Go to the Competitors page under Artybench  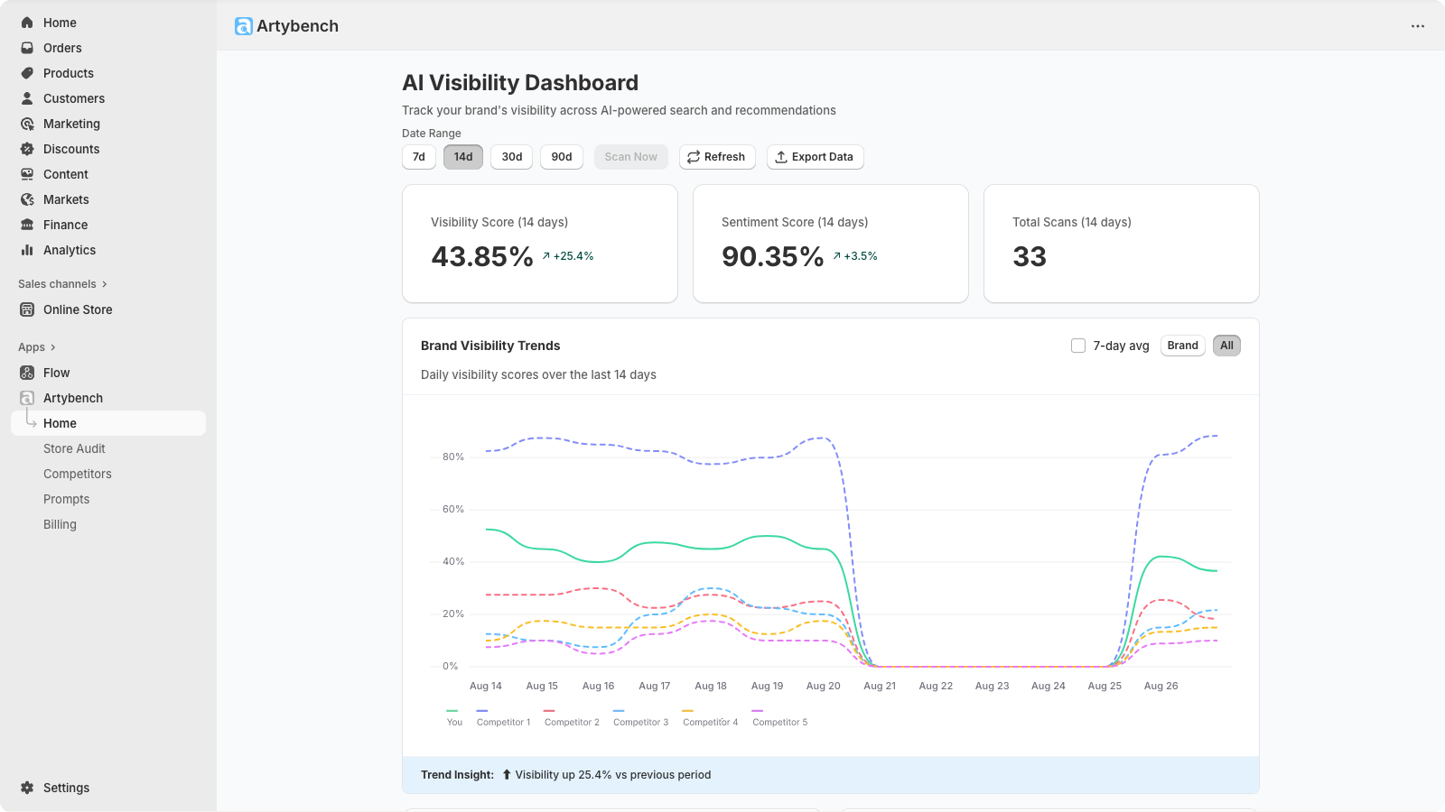(78, 474)
